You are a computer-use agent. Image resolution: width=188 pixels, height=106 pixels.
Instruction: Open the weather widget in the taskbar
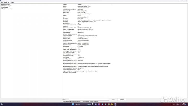coord(2,104)
